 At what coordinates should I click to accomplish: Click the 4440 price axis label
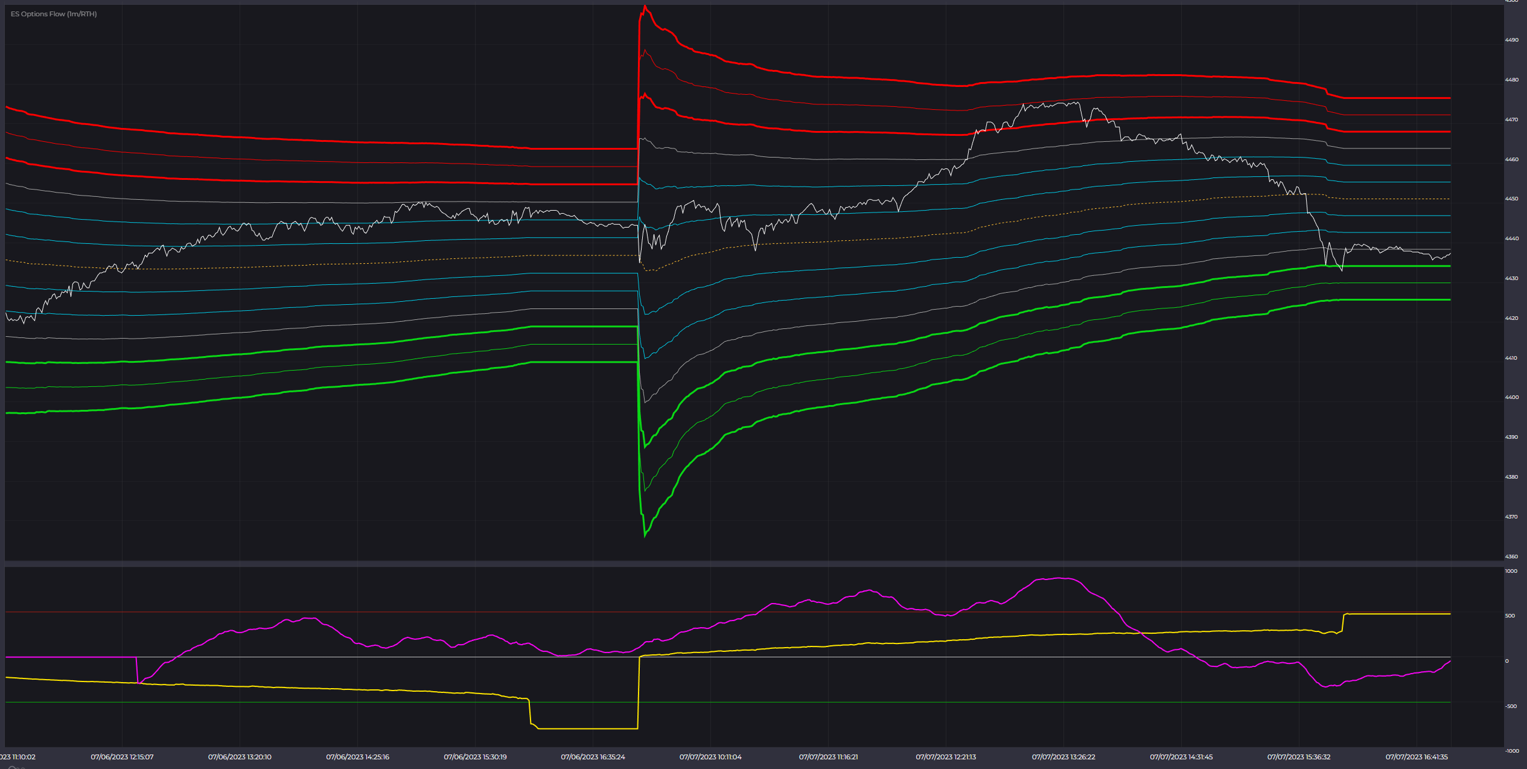coord(1511,238)
